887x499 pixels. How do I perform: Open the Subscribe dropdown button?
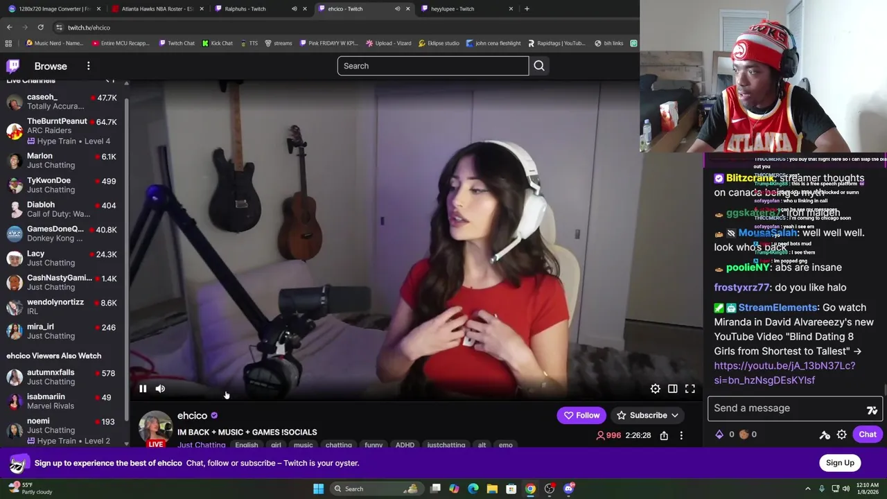point(648,415)
